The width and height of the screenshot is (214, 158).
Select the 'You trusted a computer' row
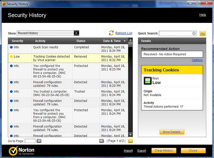coord(68,93)
